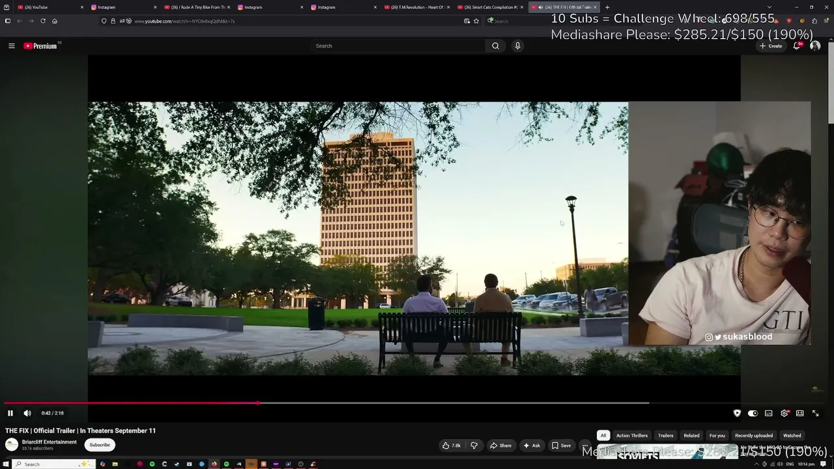The image size is (834, 469).
Task: Open Spotify from the taskbar
Action: pos(152,464)
